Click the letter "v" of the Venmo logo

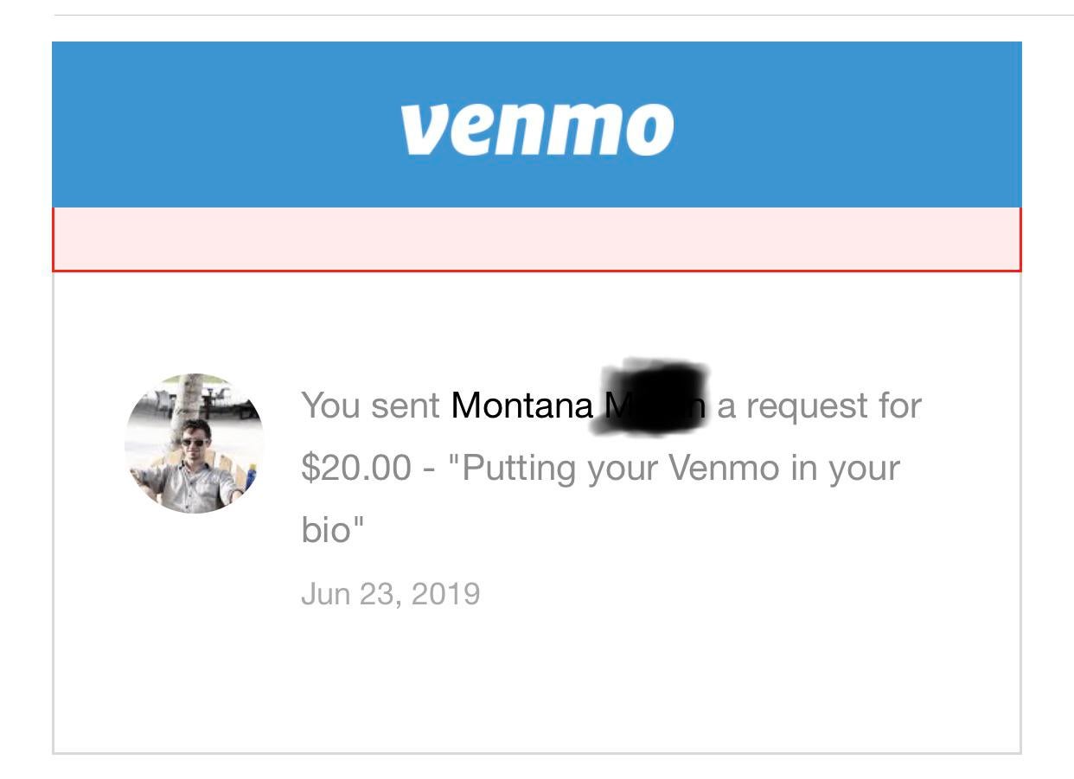[423, 131]
